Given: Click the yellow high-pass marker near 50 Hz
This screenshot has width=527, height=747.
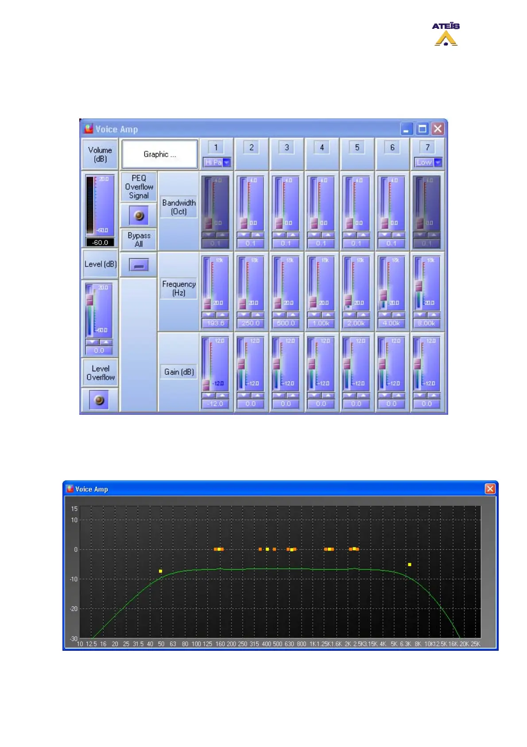Looking at the screenshot, I should coord(160,571).
